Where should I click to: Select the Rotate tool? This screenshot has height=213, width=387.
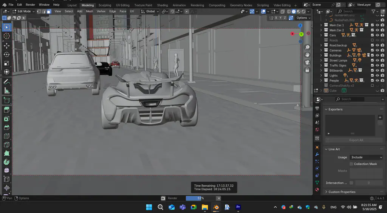click(x=7, y=54)
